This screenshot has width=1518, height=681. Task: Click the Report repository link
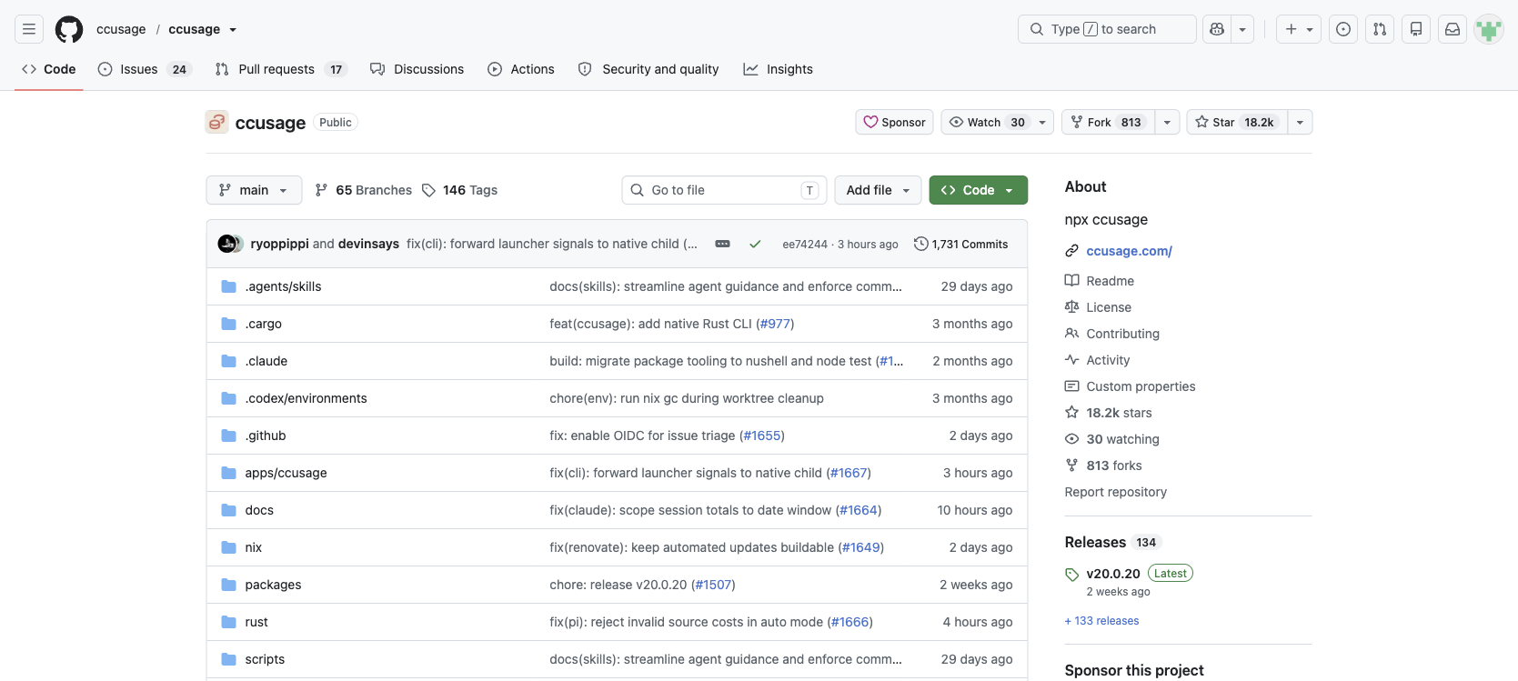click(x=1116, y=492)
